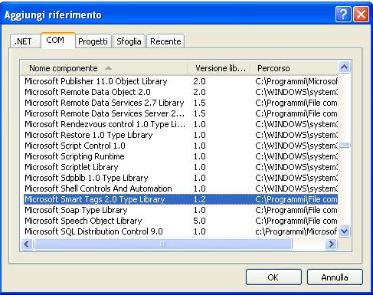Open the Recente tab

165,41
